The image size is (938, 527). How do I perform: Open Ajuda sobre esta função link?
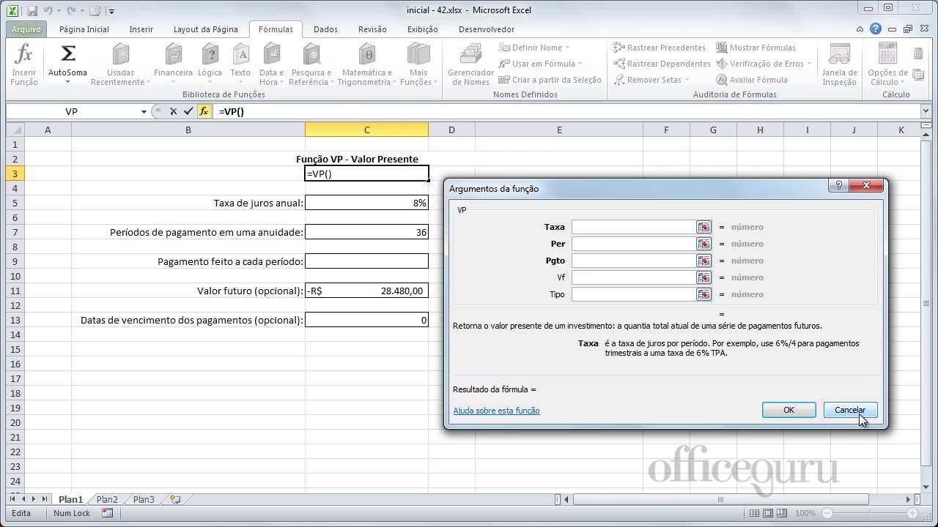click(496, 411)
